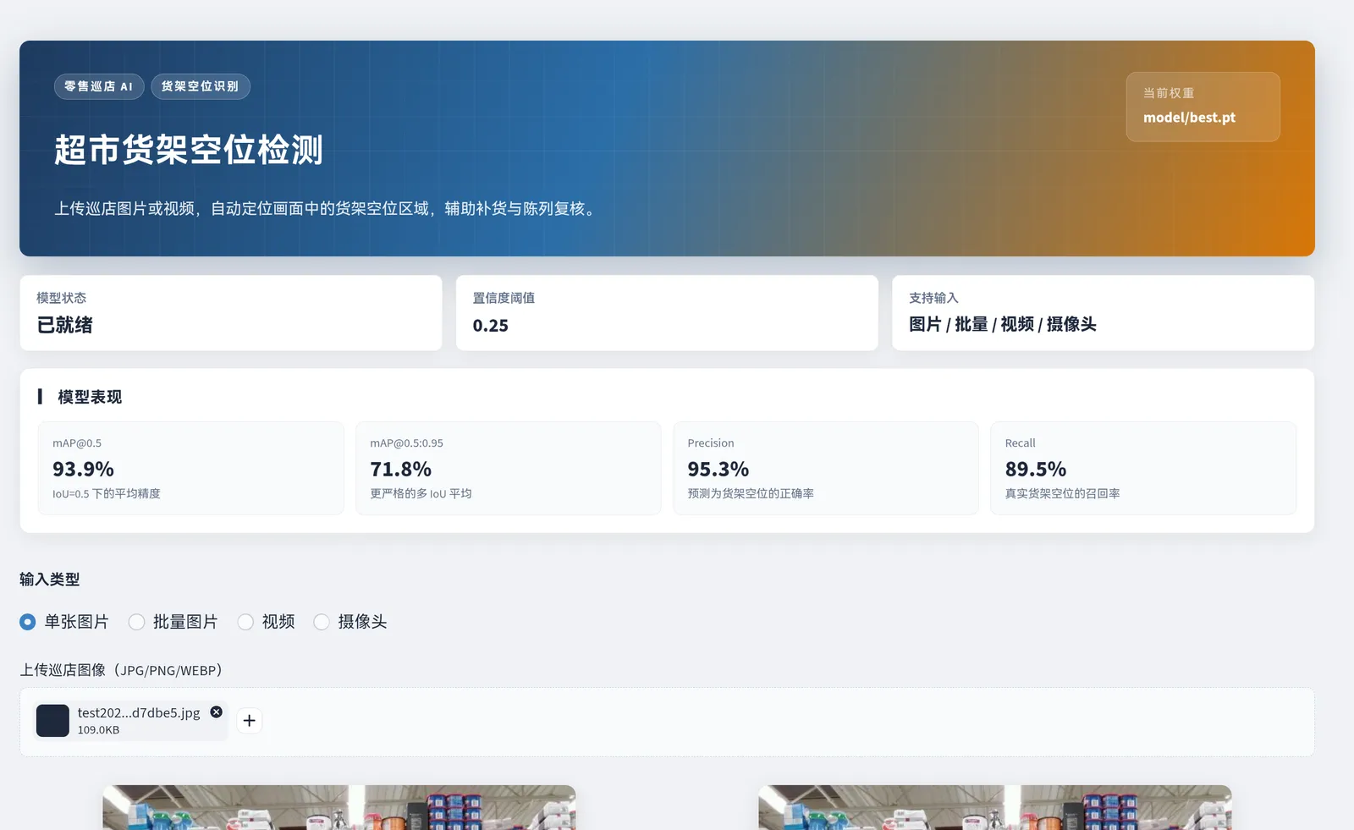Click the 更严格的多 IoU 平均 description
This screenshot has width=1354, height=830.
point(421,493)
